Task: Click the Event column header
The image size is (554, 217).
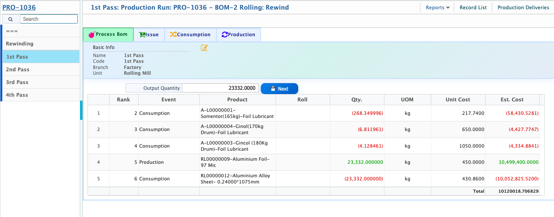Action: 169,99
